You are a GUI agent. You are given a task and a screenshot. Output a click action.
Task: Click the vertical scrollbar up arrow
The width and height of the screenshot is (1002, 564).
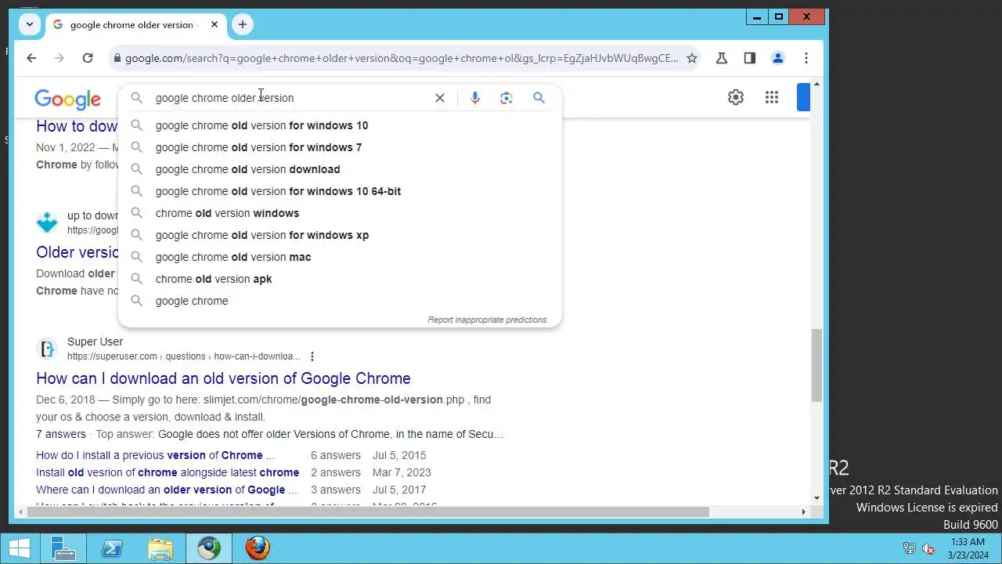click(816, 83)
